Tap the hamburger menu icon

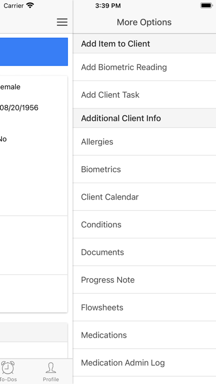click(x=62, y=22)
